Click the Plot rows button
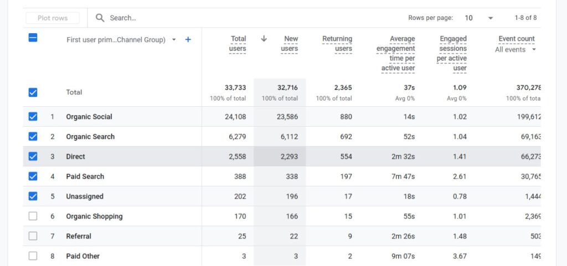 click(x=53, y=18)
